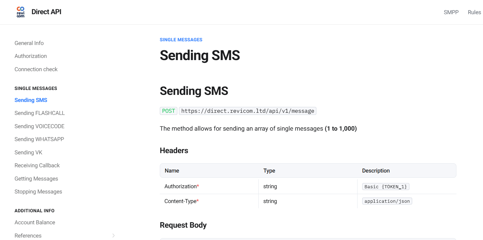Open the SMPP top menu item

(x=451, y=12)
